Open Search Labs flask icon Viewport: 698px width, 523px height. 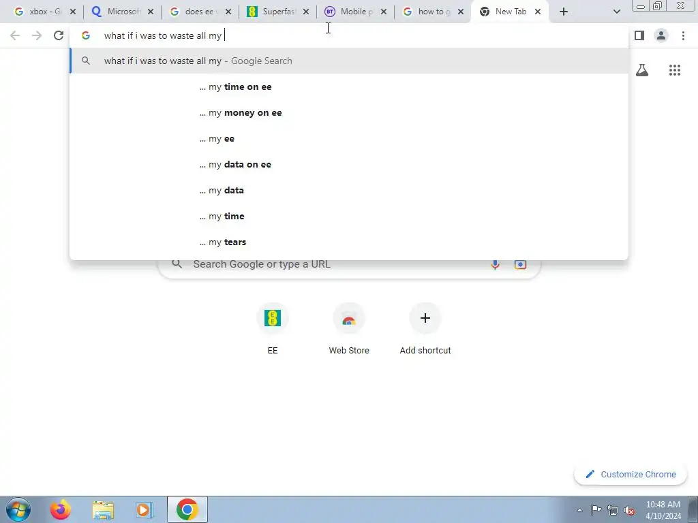point(642,70)
